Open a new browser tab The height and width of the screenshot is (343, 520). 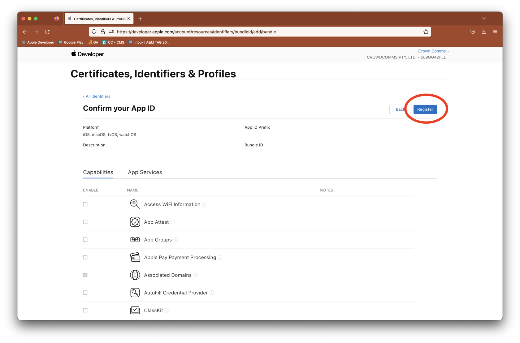pos(140,19)
